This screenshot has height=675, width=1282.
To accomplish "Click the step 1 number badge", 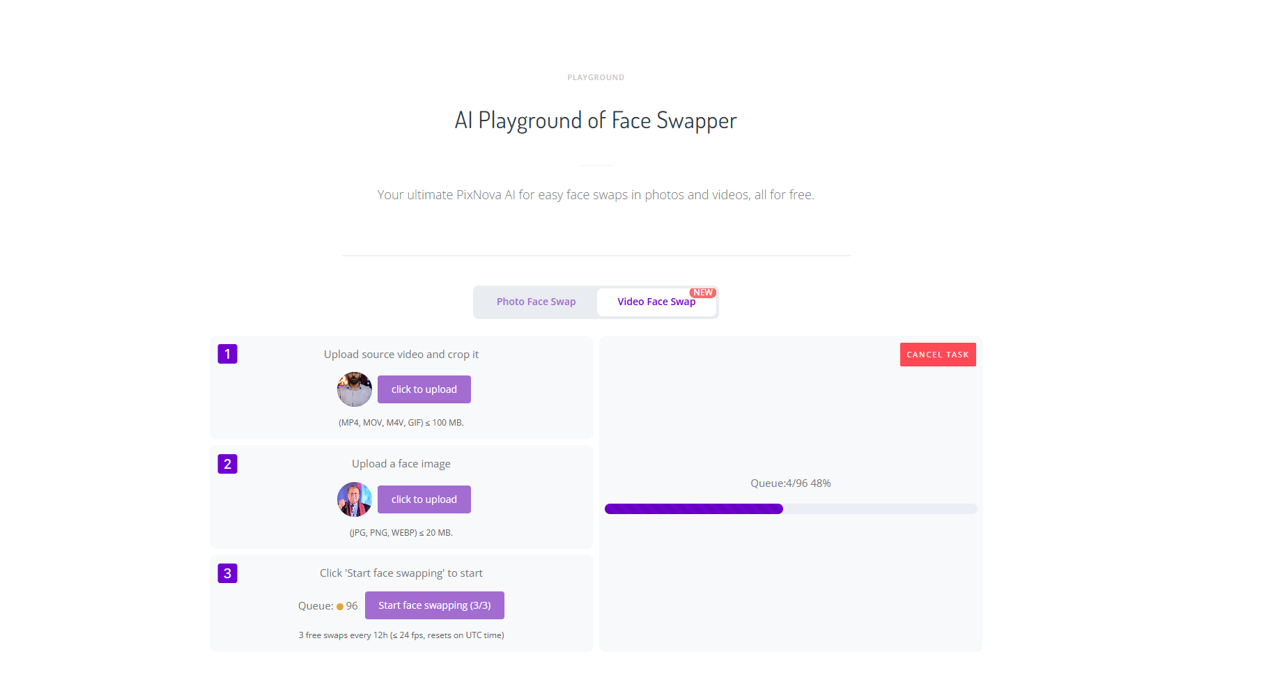I will tap(227, 354).
